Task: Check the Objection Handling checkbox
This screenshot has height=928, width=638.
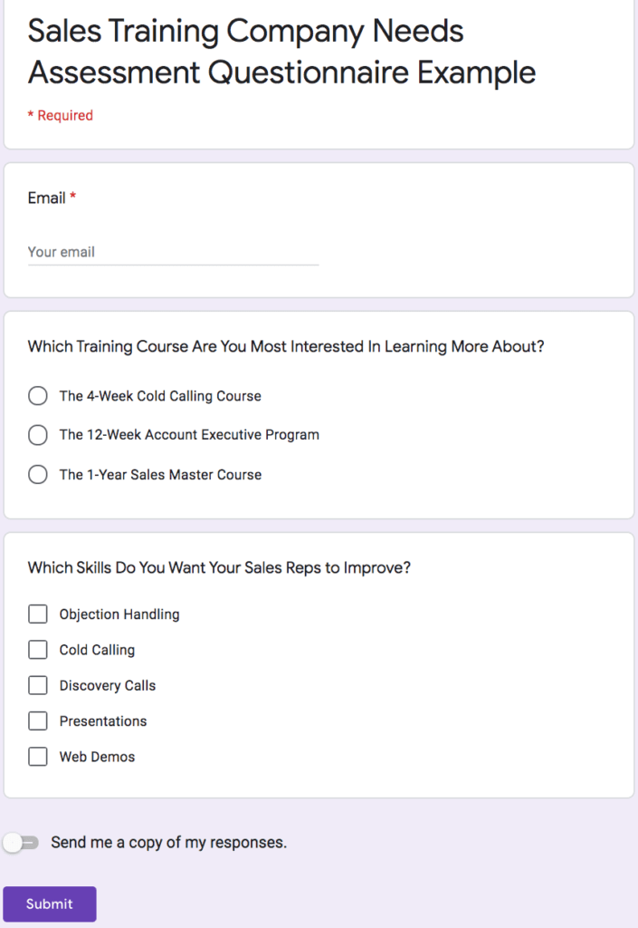Action: click(x=38, y=614)
